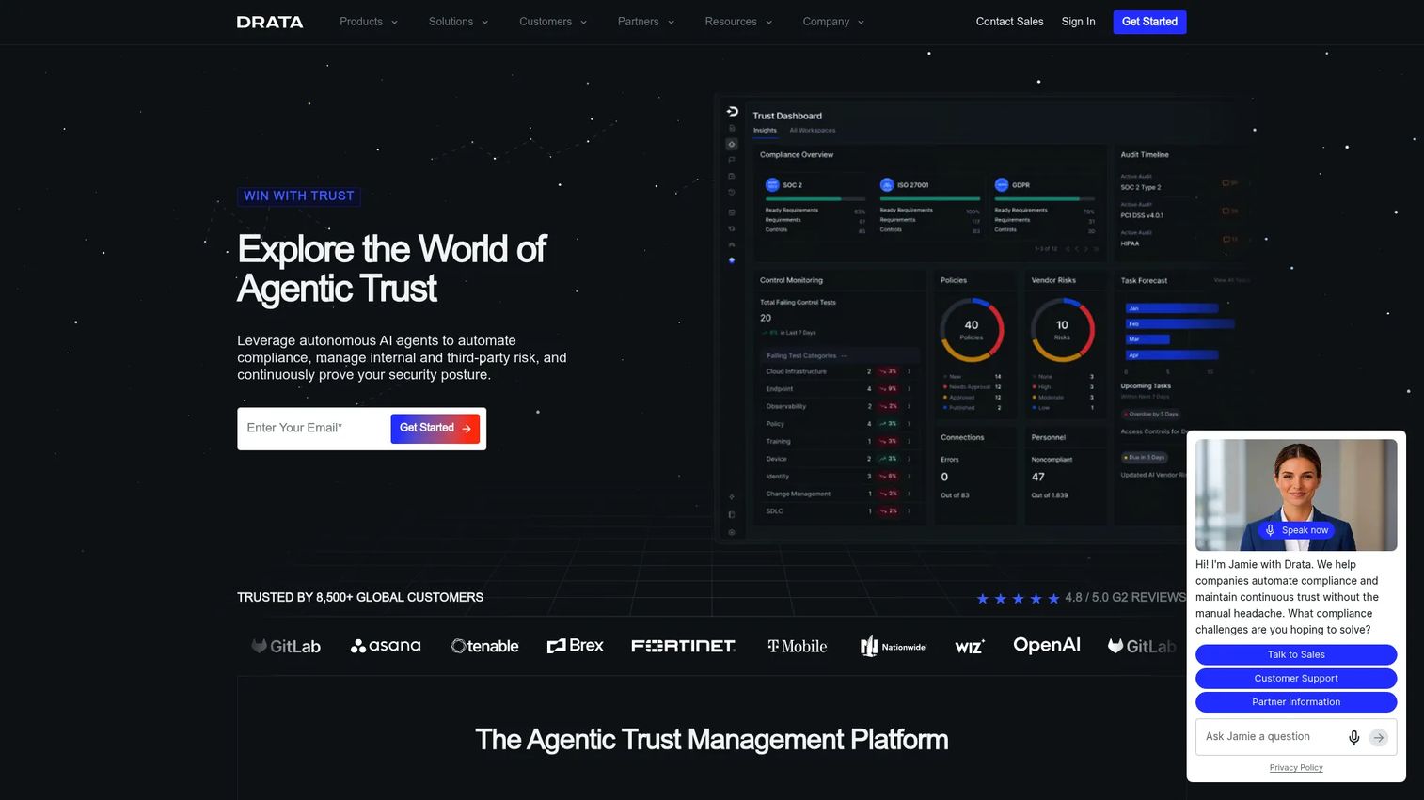Screen dimensions: 1424x800
Task: Click Get Started in the navigation bar
Action: (1149, 22)
